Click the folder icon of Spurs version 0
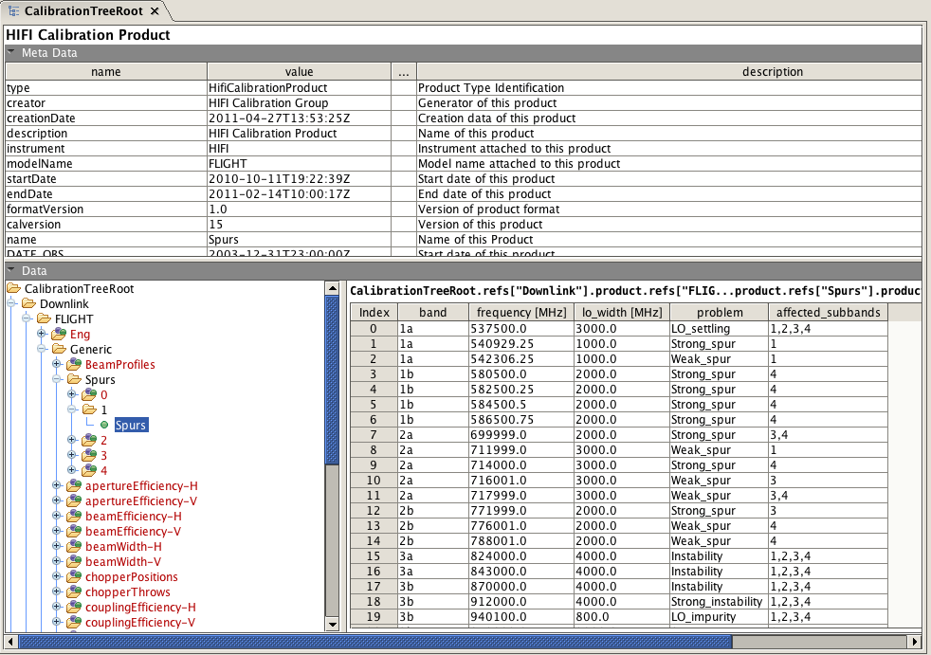Image resolution: width=931 pixels, height=655 pixels. [x=89, y=394]
